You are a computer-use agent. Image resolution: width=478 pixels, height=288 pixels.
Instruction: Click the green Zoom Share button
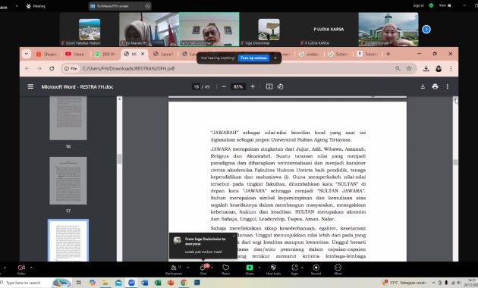[x=250, y=269]
